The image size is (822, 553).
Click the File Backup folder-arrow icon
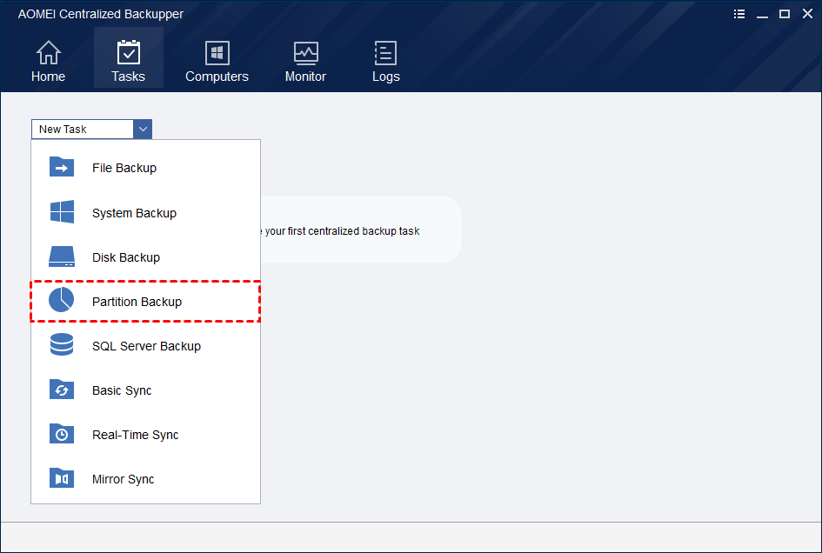tap(62, 167)
